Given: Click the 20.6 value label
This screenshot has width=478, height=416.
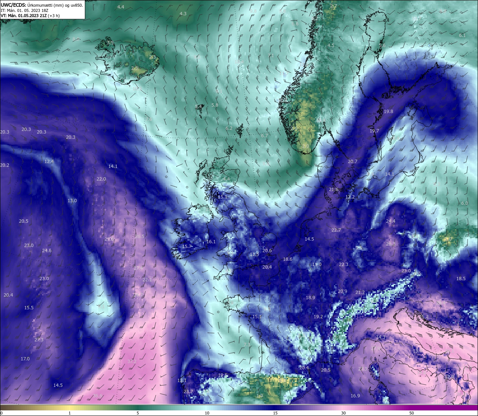Looking at the screenshot, I should [267, 250].
